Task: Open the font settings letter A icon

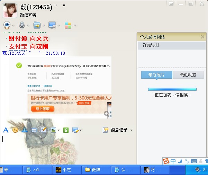Action: tap(6, 130)
